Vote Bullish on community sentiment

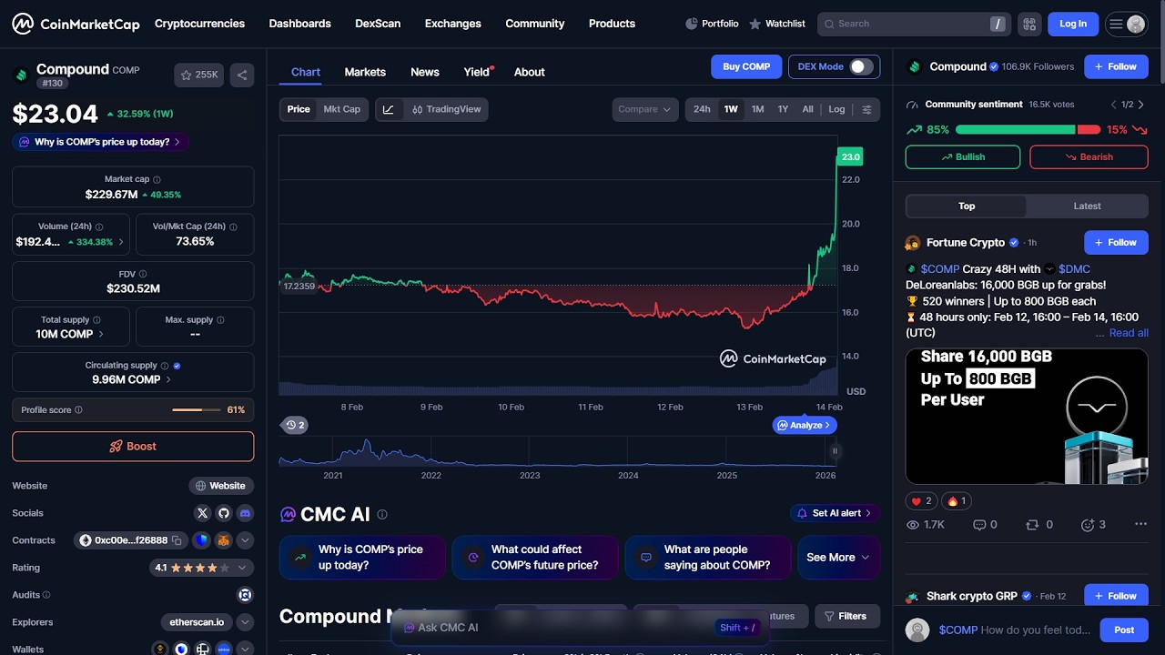coord(963,156)
